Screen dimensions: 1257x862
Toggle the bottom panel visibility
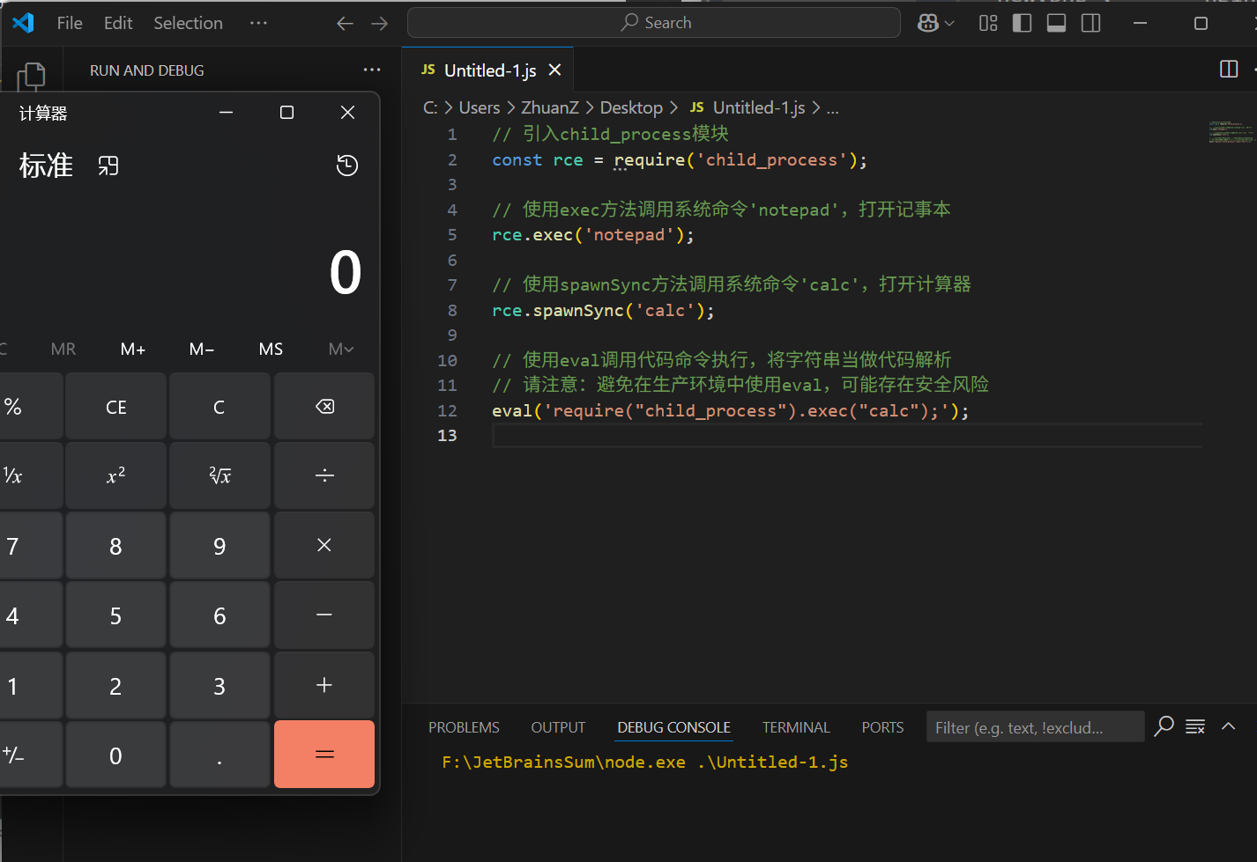pyautogui.click(x=1056, y=23)
